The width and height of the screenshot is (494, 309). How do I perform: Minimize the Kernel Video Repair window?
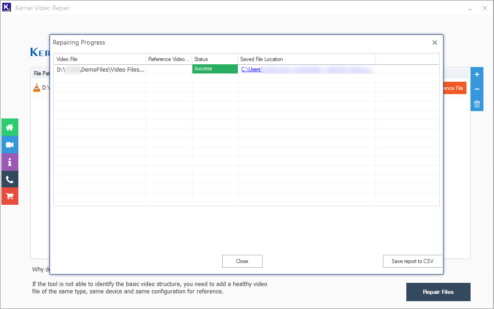(470, 9)
